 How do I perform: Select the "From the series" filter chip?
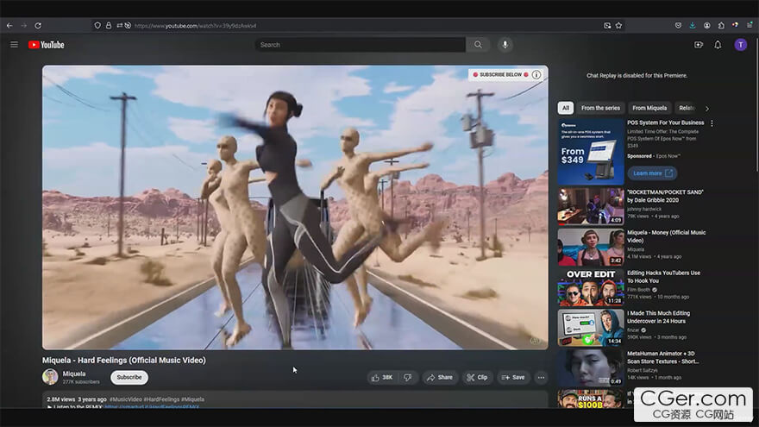point(600,108)
